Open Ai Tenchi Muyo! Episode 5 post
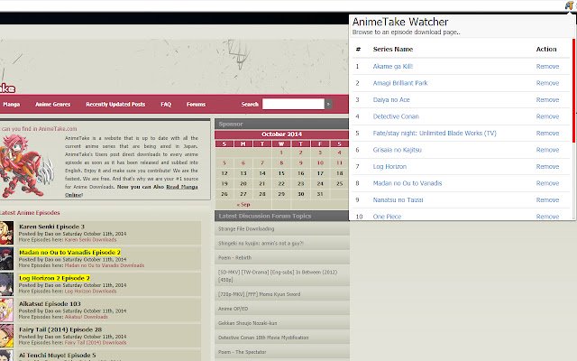Screen dimensions: 577x361 tap(58, 356)
